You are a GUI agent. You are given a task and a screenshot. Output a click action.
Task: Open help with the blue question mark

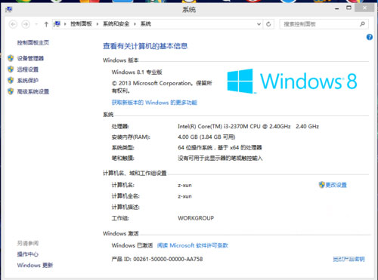[x=370, y=37]
